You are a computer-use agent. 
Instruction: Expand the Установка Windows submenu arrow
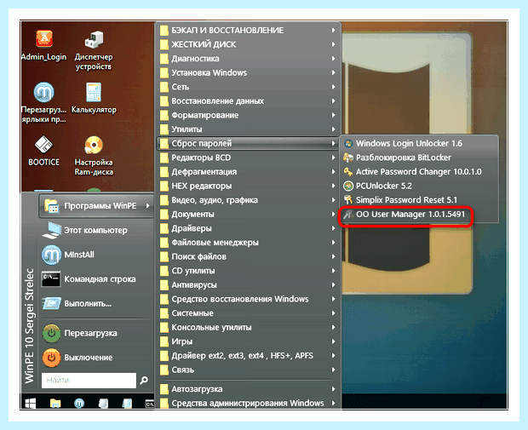(x=333, y=72)
